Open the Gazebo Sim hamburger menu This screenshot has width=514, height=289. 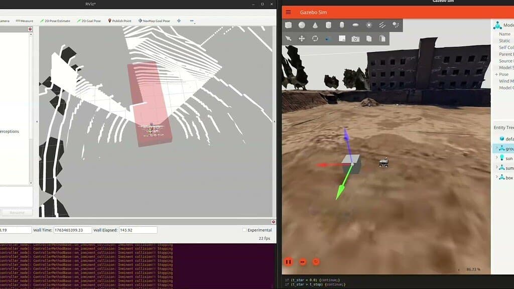click(289, 12)
